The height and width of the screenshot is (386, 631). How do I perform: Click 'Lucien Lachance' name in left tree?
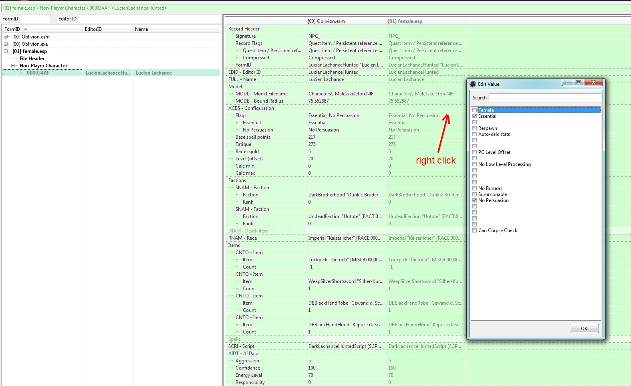154,73
